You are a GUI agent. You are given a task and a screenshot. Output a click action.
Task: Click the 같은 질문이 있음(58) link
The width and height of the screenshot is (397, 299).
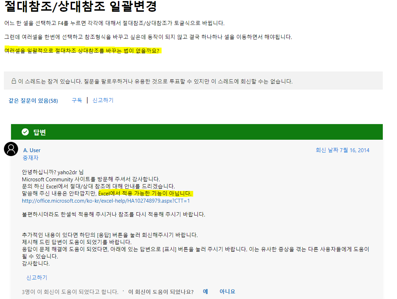click(x=33, y=101)
